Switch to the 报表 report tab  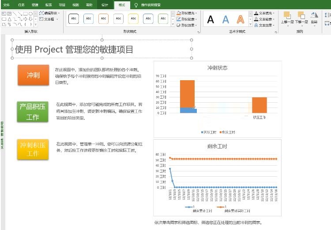click(49, 5)
